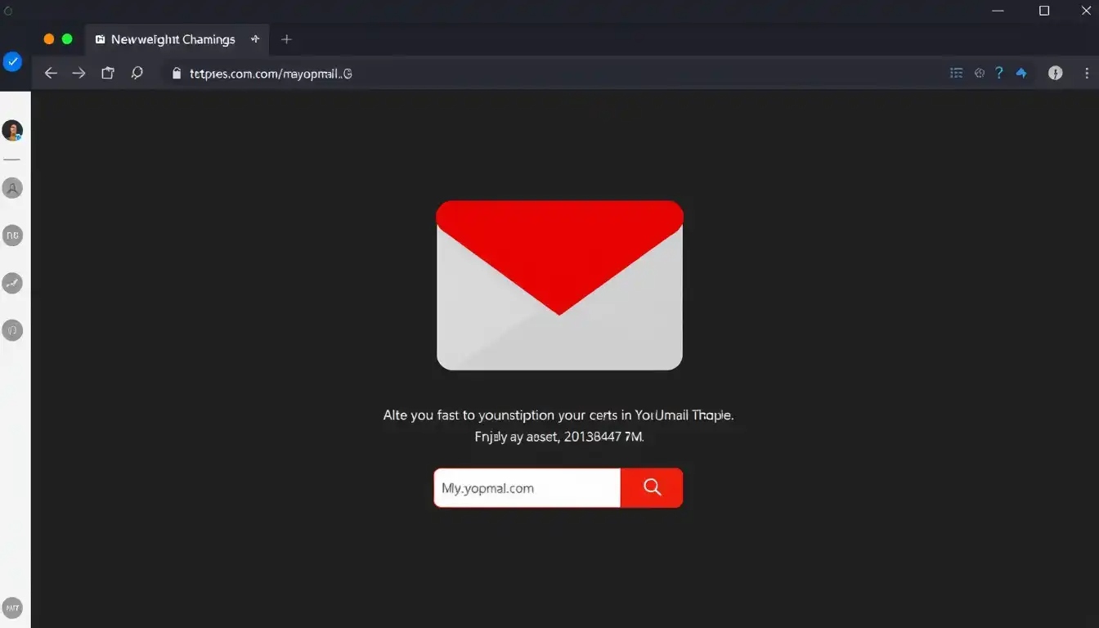This screenshot has height=628, width=1099.
Task: Click the "Alte you fast to younstiption" text line
Action: pyautogui.click(x=558, y=415)
